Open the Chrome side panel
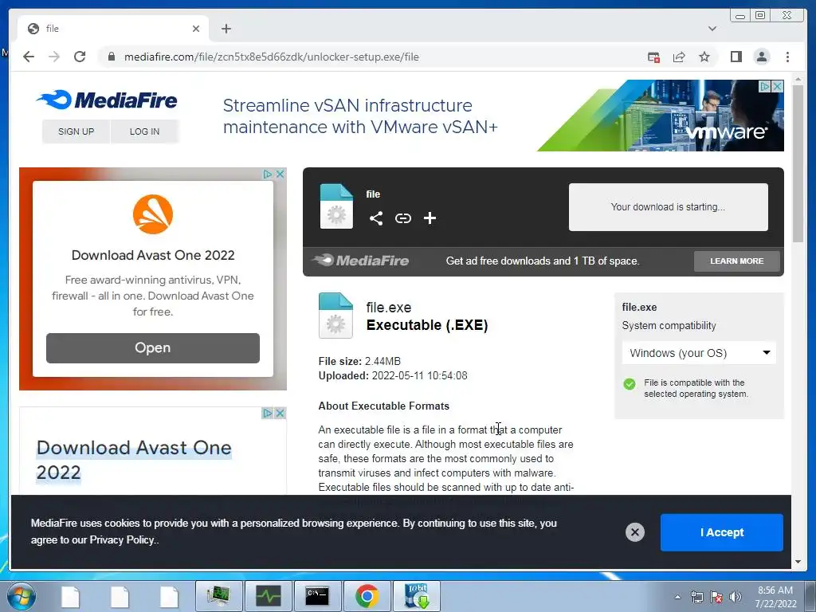The width and height of the screenshot is (816, 612). (736, 57)
